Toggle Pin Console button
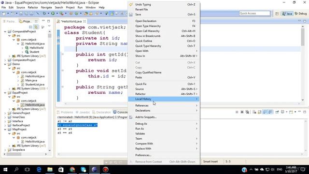 277,112
